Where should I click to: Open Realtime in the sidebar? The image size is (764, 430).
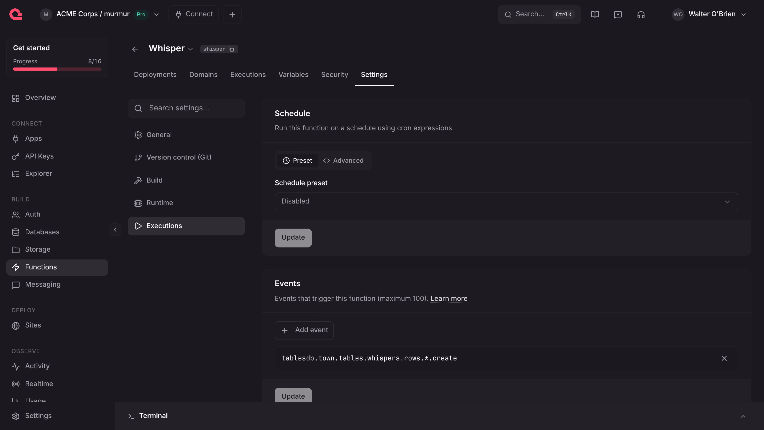tap(57, 384)
